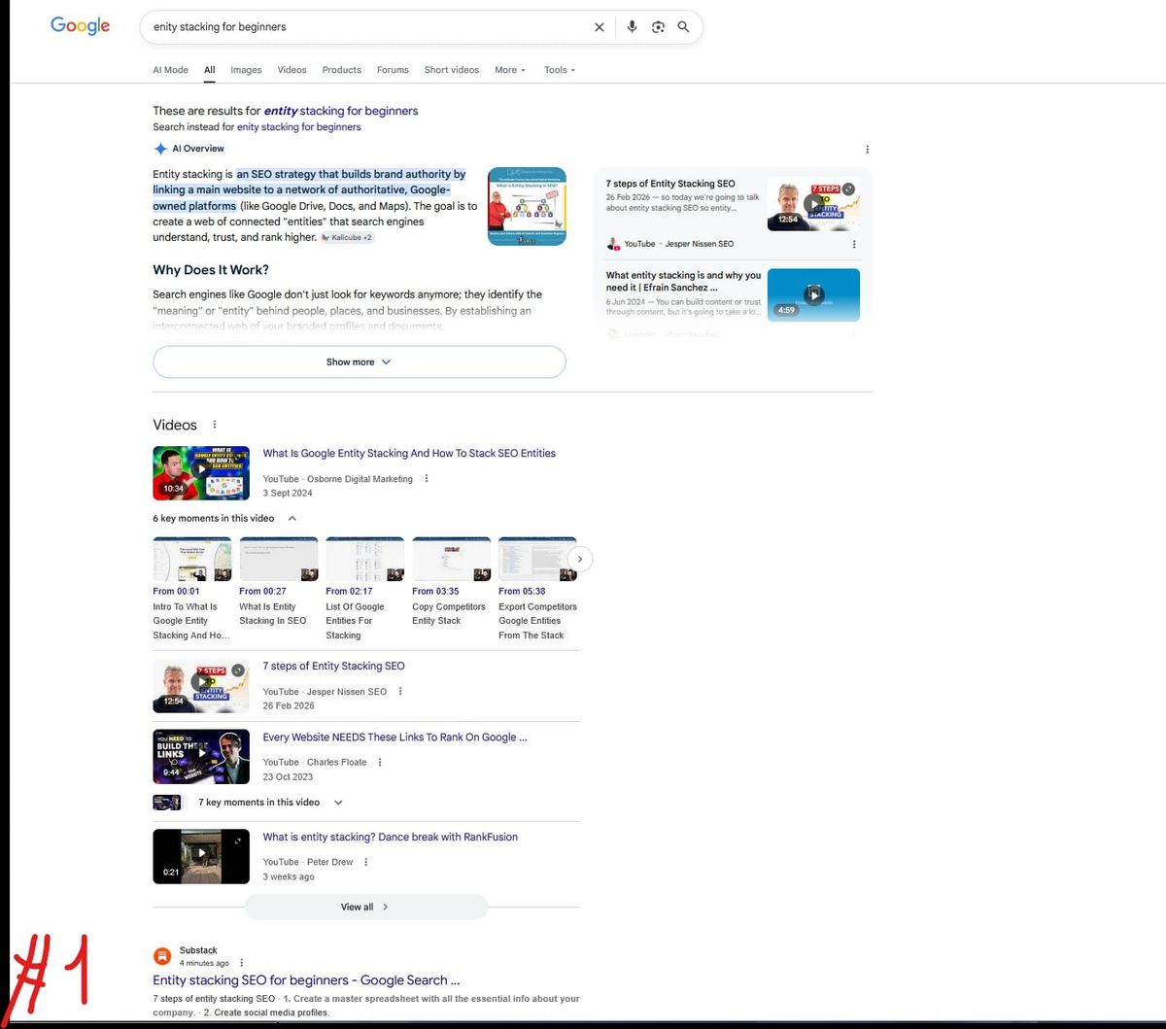Open options menu next to Charles Floate

(380, 763)
